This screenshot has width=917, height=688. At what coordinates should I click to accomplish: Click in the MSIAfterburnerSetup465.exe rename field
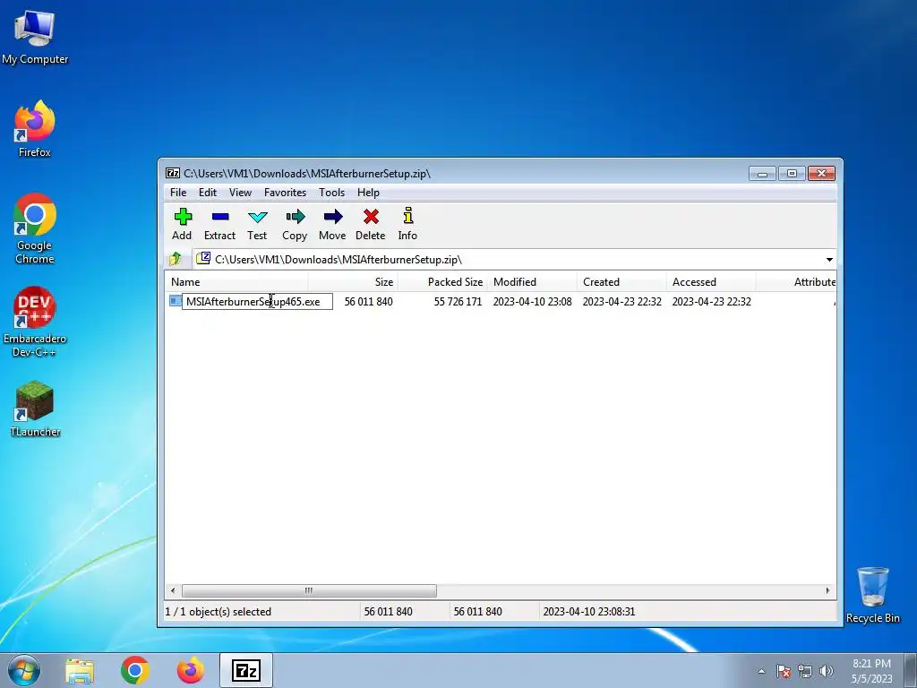(257, 301)
